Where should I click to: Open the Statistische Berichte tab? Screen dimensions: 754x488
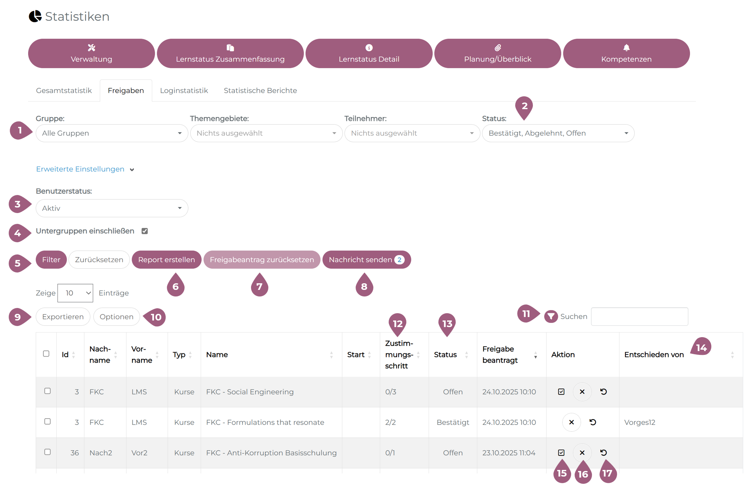260,91
